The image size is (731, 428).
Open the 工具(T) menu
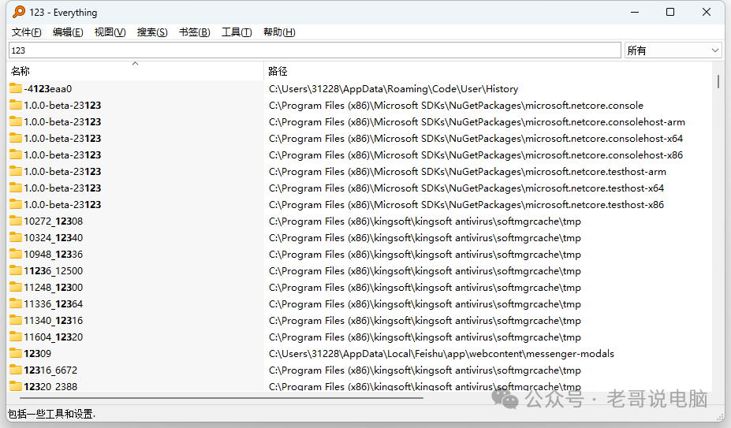[237, 32]
